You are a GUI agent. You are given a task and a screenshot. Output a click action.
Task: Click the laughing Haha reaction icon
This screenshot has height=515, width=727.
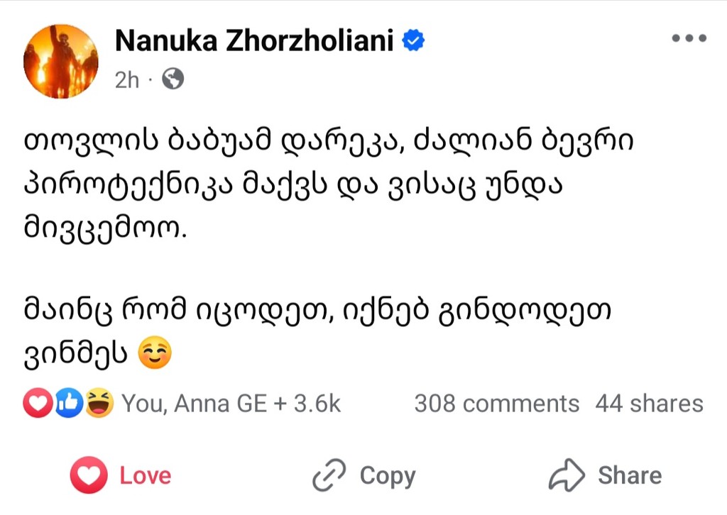pos(98,404)
